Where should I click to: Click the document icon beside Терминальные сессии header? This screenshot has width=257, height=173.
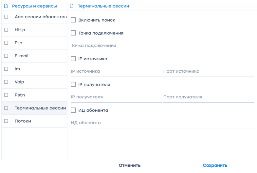[72, 6]
